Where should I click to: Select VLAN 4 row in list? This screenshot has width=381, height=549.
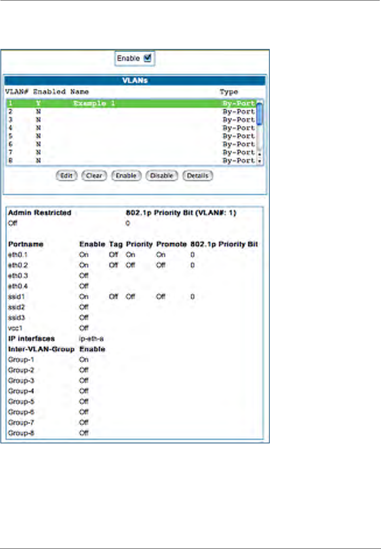(131, 127)
